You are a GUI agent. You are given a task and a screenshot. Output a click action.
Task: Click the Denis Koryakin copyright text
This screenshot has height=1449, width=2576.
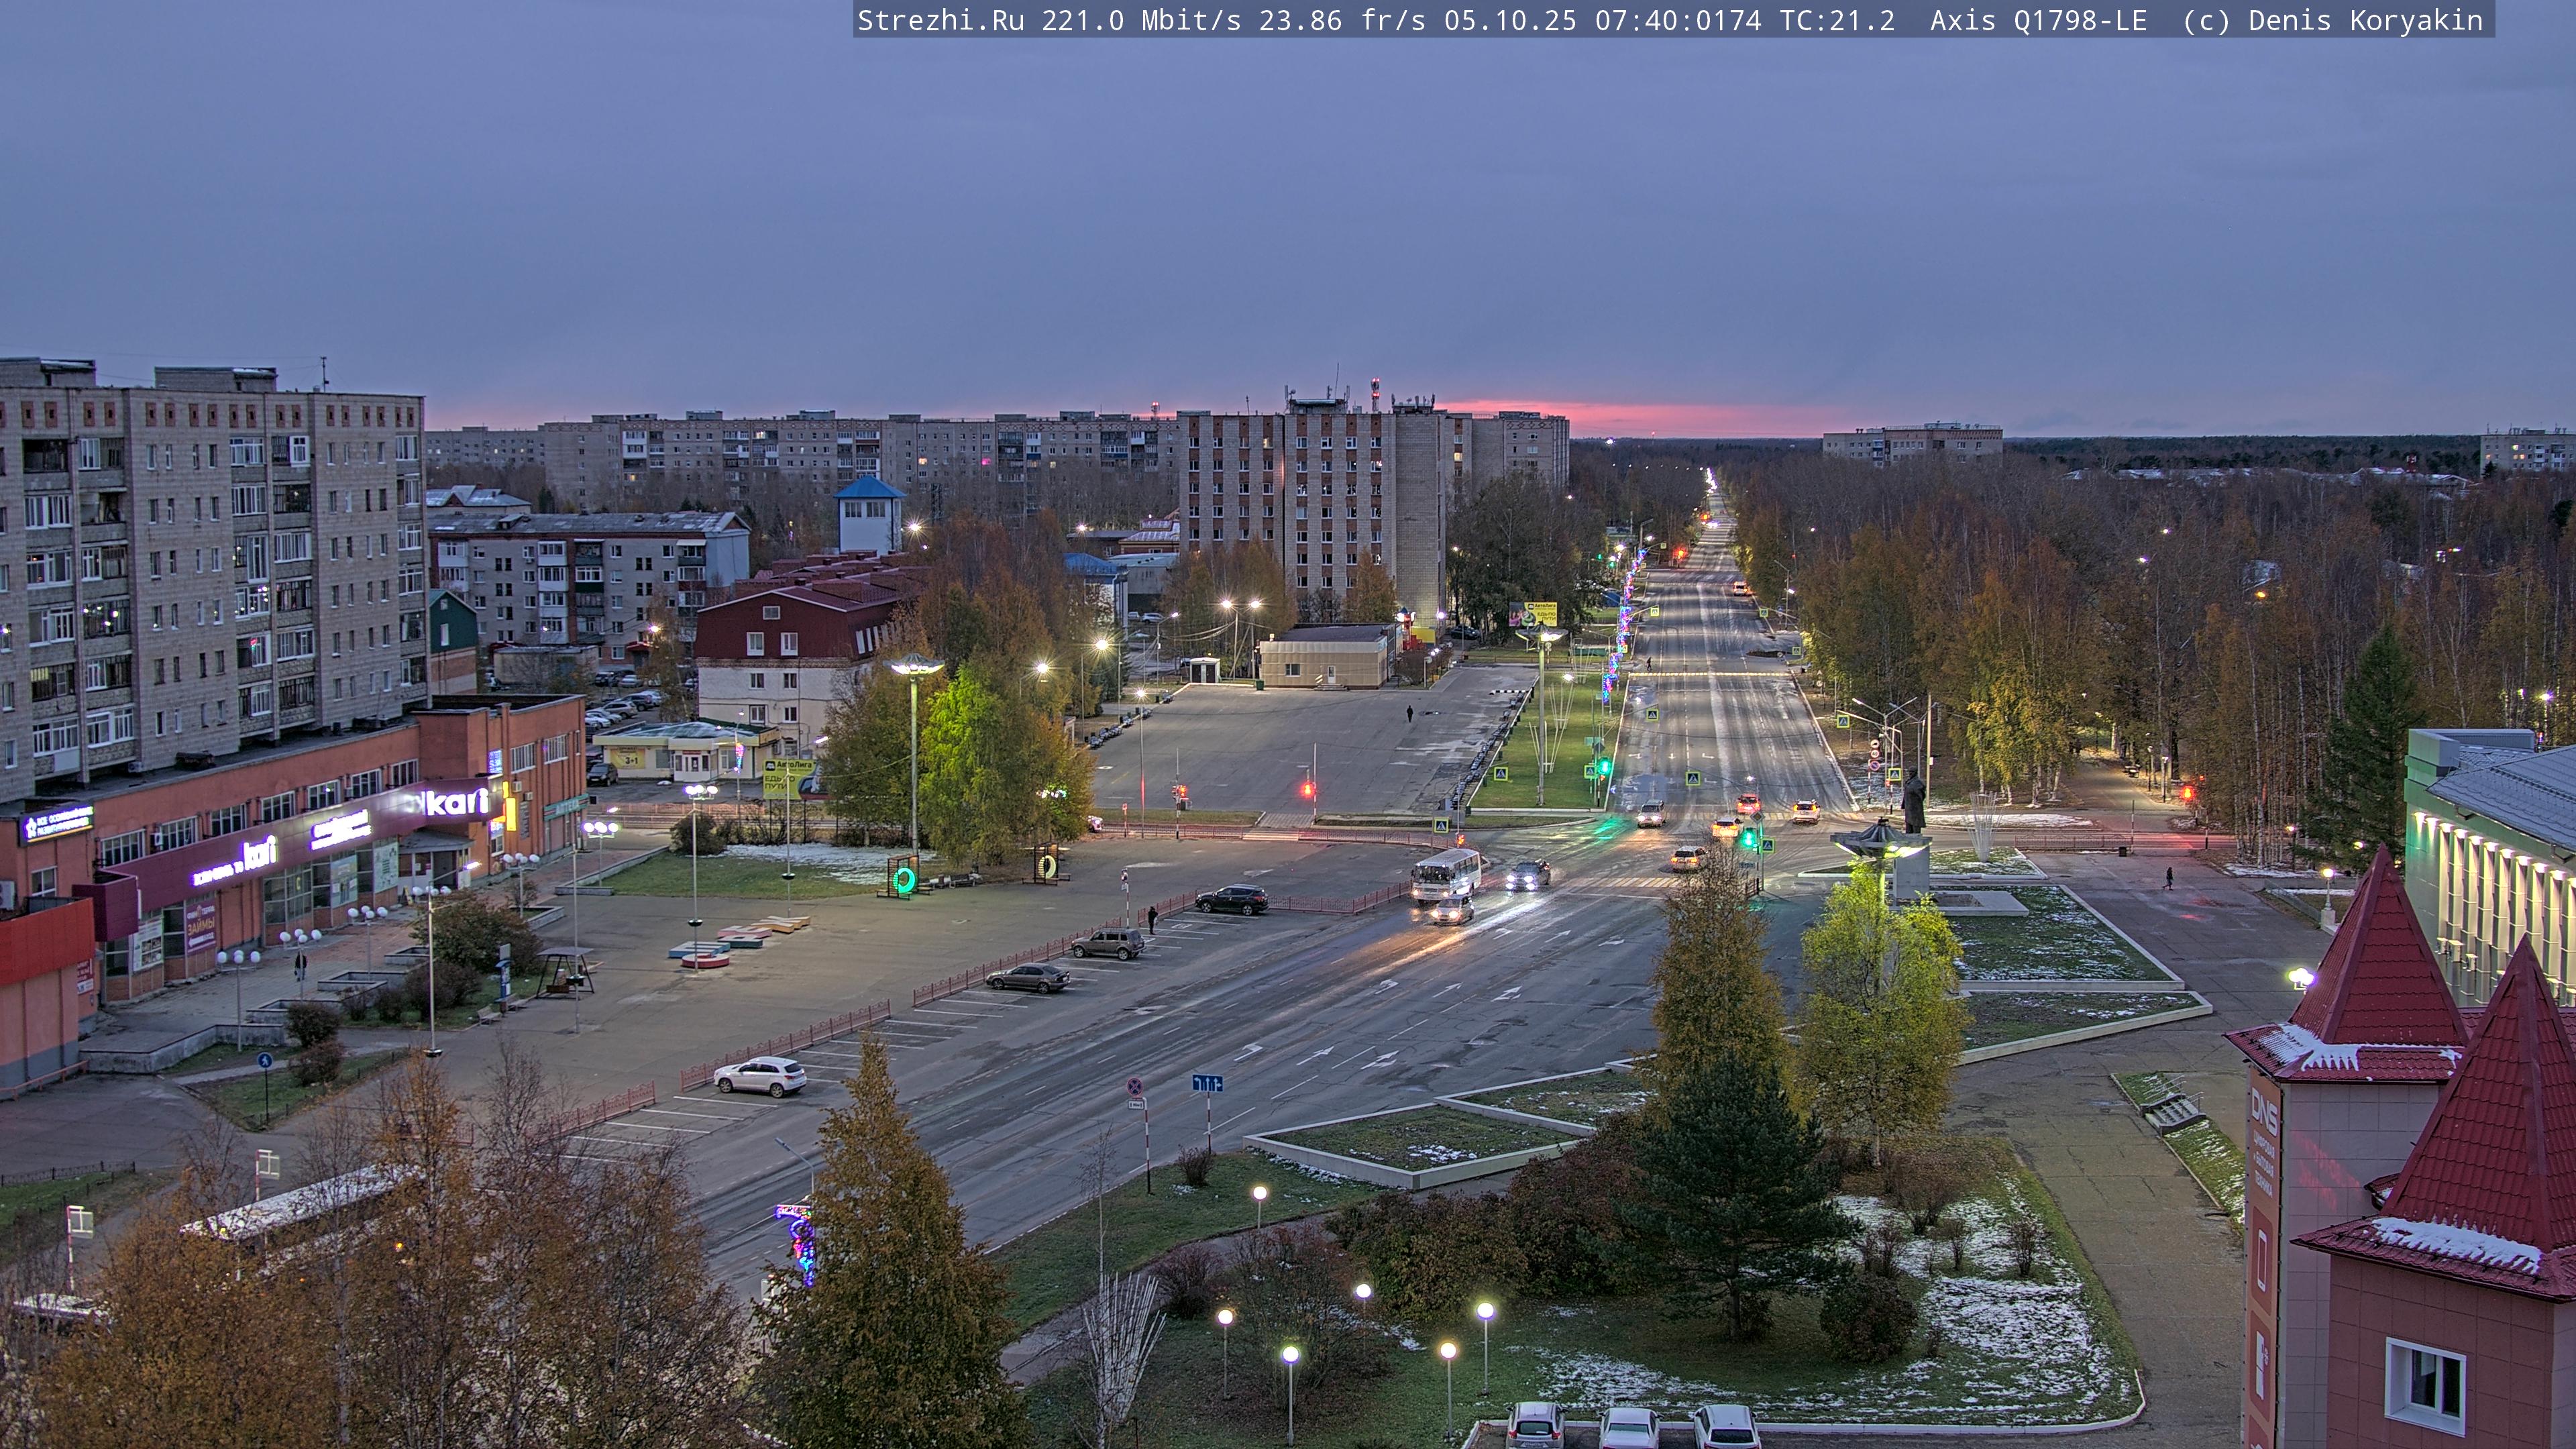pyautogui.click(x=2365, y=20)
